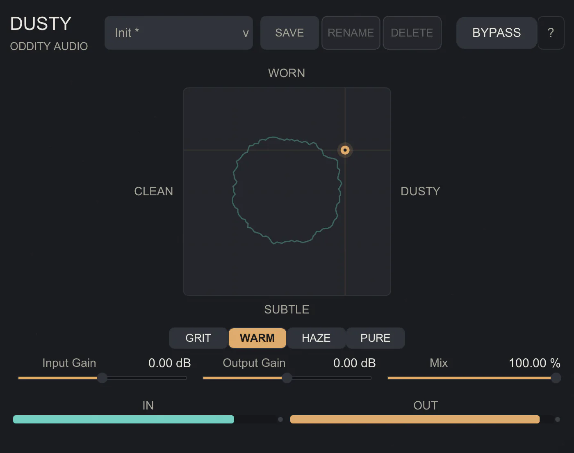Select the PURE mode
574x453 pixels.
[x=376, y=338]
